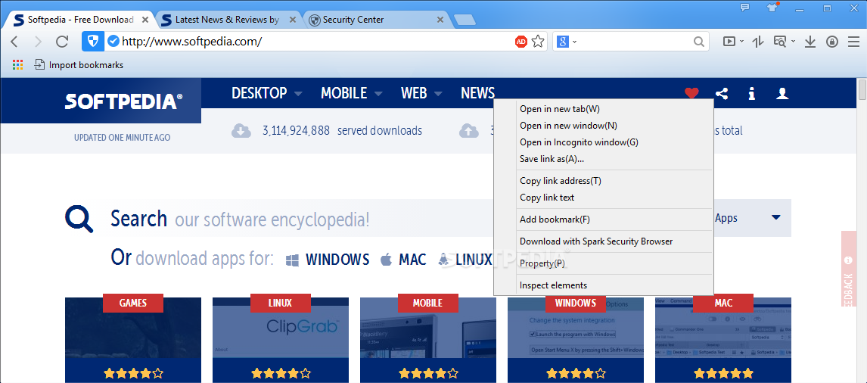This screenshot has width=867, height=383.
Task: Click the circular lock icon
Action: point(831,42)
